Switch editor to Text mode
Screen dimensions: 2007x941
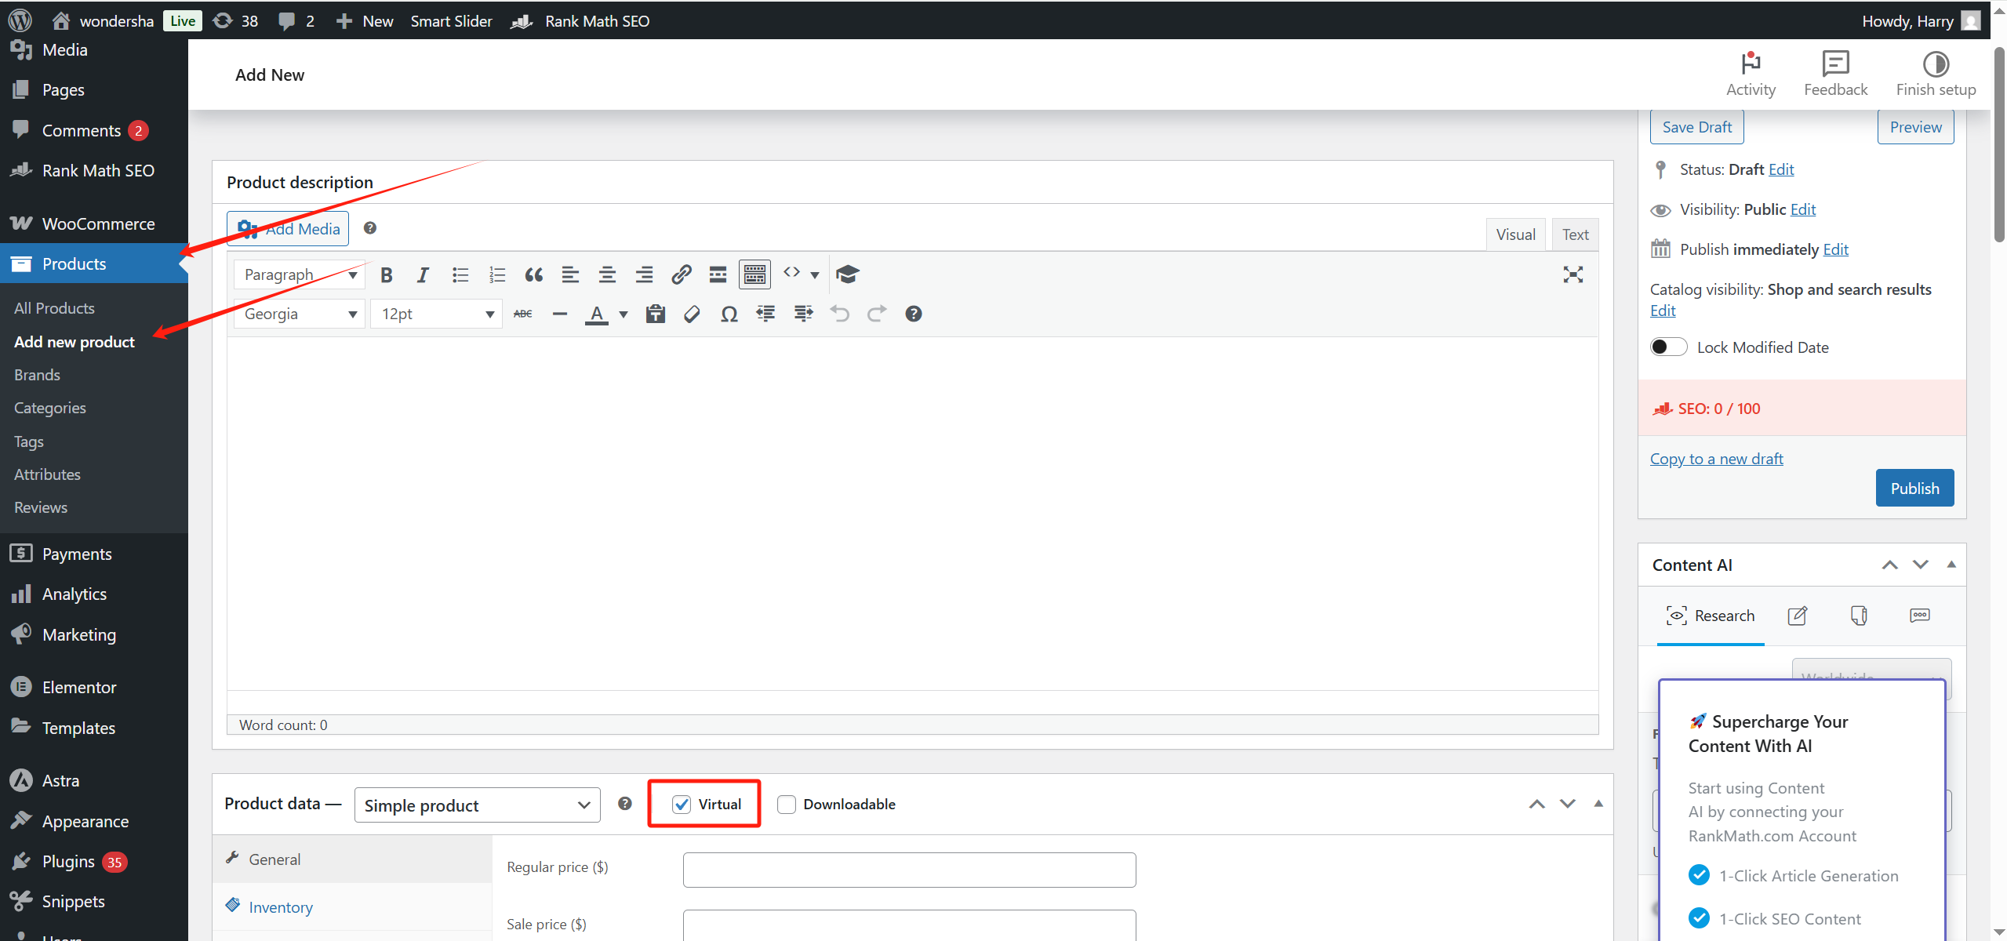(x=1574, y=234)
